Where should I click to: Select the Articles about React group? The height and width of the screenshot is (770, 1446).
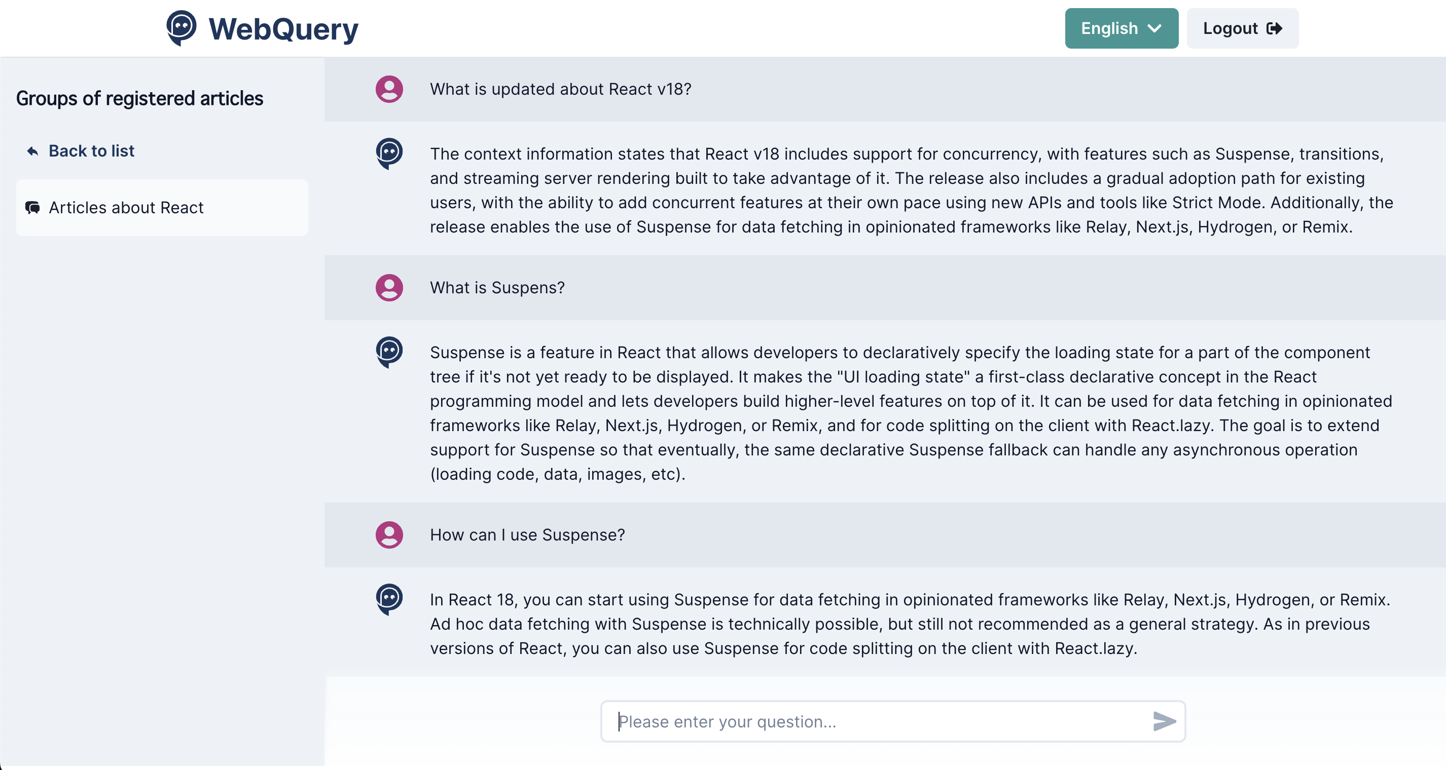[127, 208]
